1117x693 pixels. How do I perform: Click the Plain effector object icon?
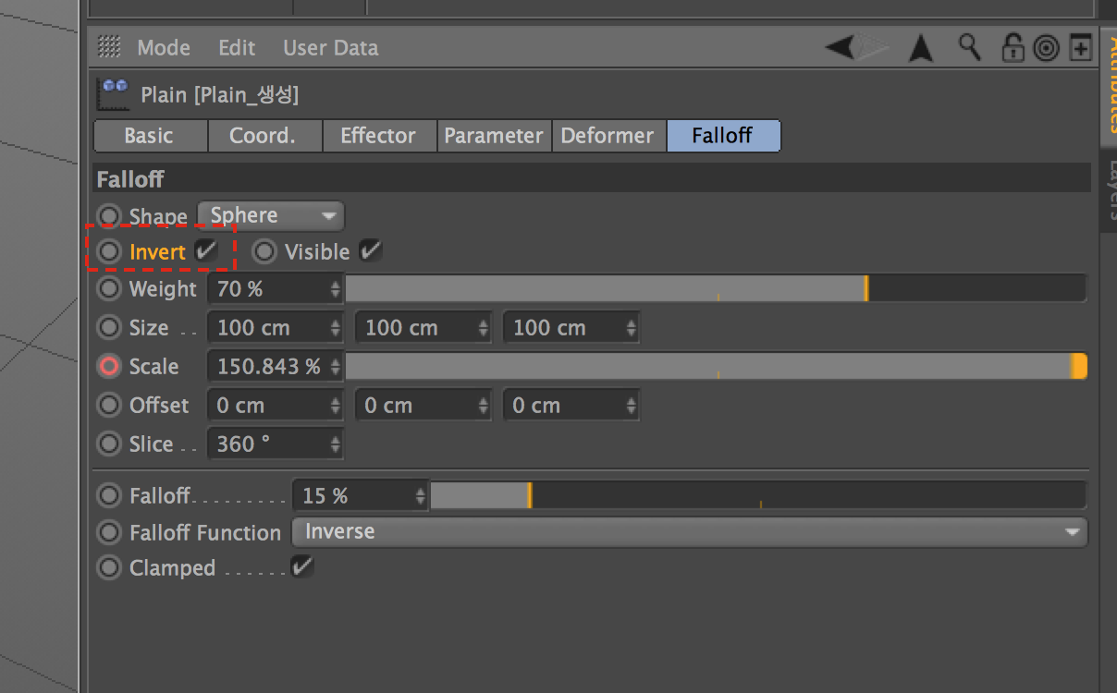(115, 93)
